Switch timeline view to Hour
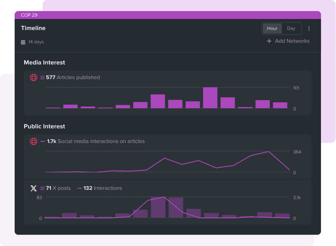 tap(272, 28)
